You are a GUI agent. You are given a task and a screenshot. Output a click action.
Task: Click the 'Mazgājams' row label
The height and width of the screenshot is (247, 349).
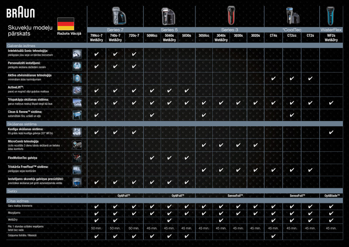tap(14, 212)
